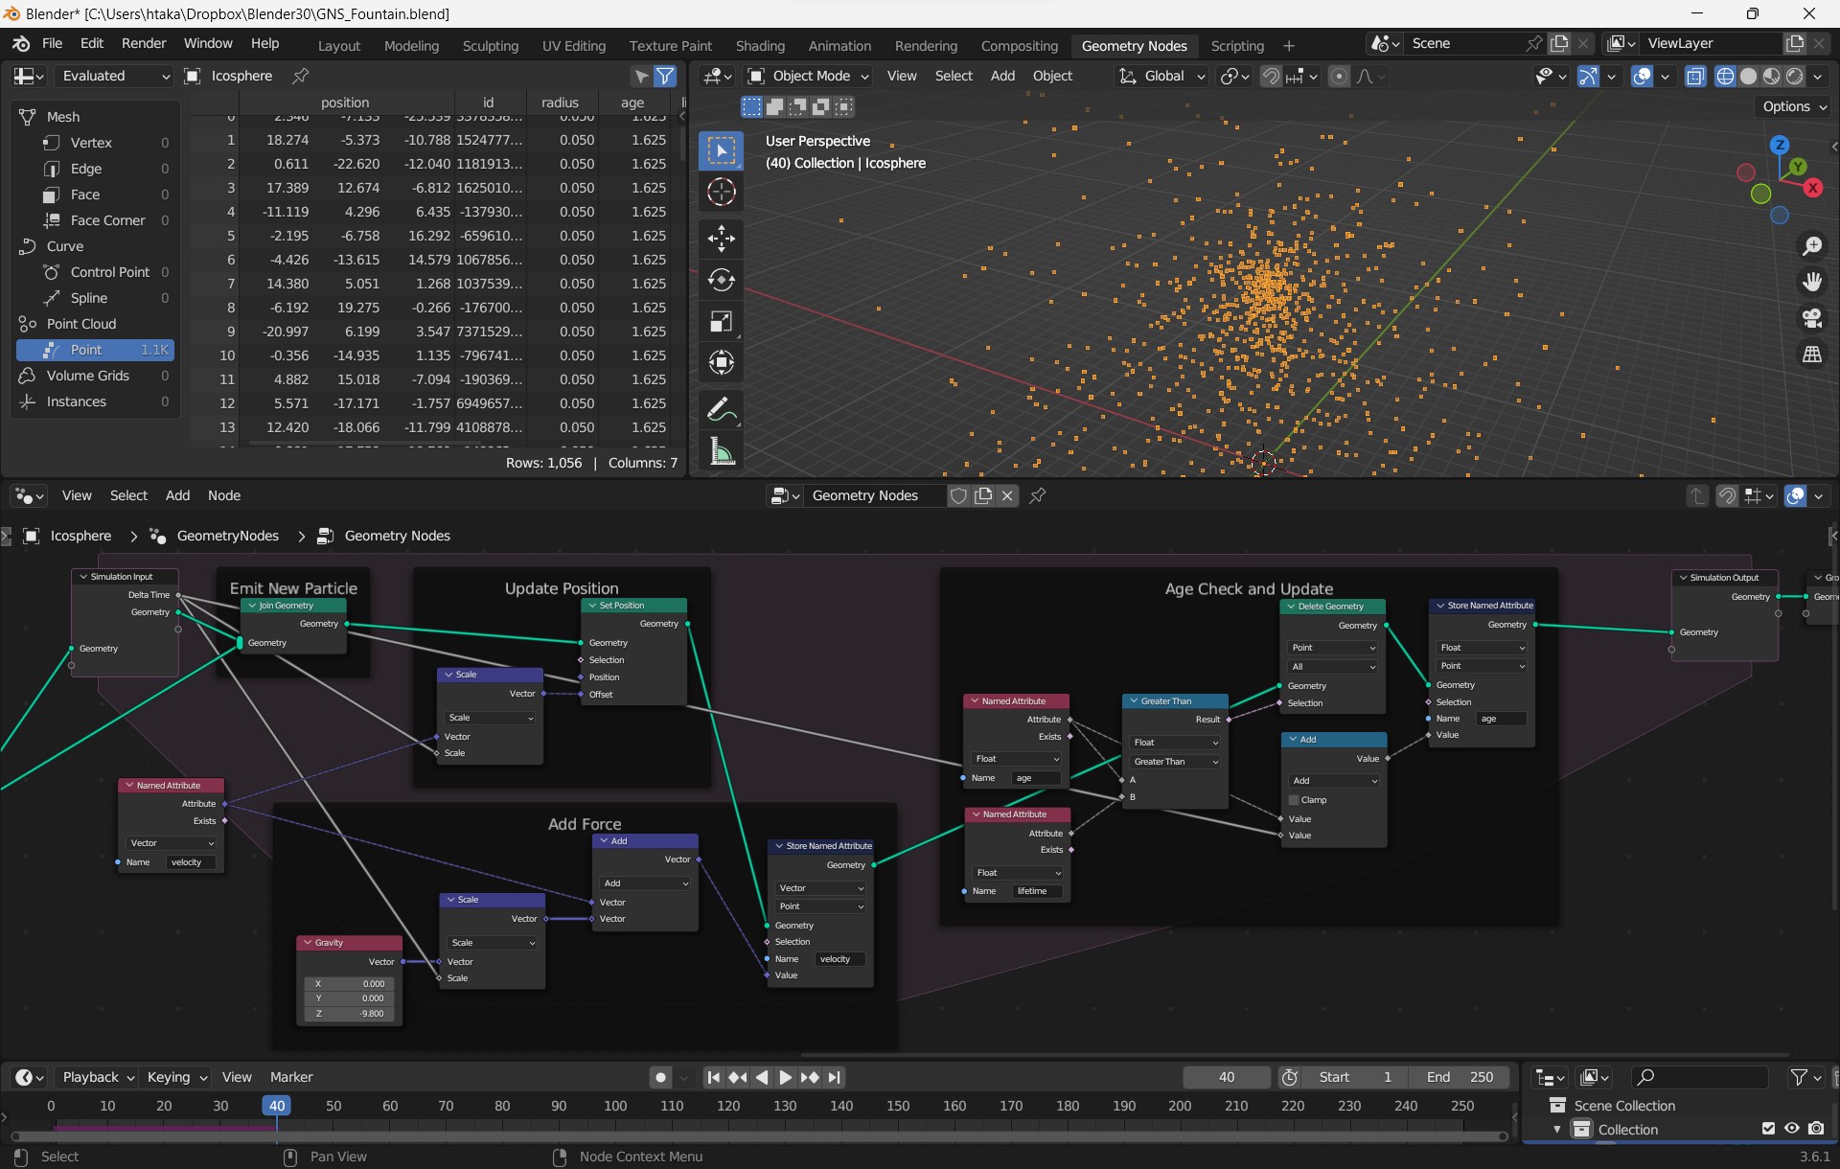This screenshot has width=1840, height=1169.
Task: Open the Object Mode dropdown
Action: click(809, 76)
